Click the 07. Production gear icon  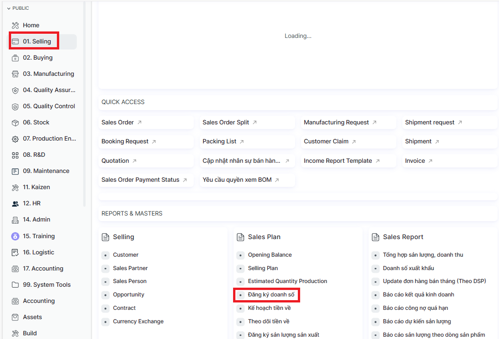point(15,139)
